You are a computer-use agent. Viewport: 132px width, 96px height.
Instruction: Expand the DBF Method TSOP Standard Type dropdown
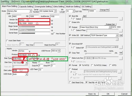coord(117,35)
